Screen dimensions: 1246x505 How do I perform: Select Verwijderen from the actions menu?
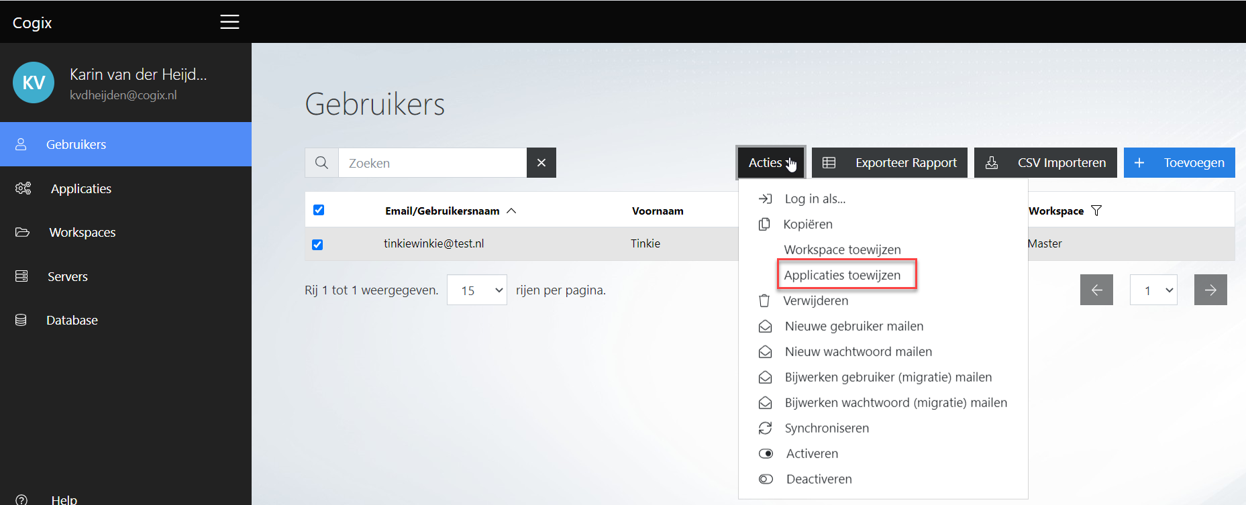(815, 300)
